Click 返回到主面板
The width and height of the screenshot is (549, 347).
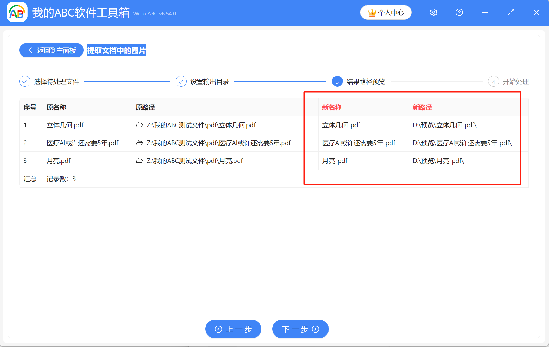click(x=56, y=50)
